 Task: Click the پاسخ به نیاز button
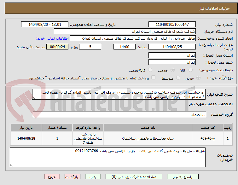coord(183,177)
